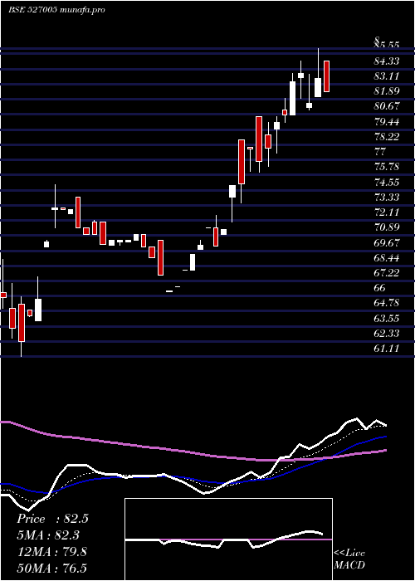Click the <<Live MACD label
The width and height of the screenshot is (415, 581).
[x=349, y=559]
